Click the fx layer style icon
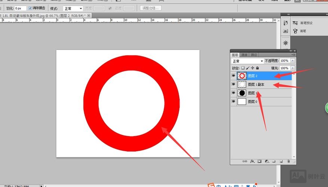This screenshot has width=328, height=187. (252, 162)
